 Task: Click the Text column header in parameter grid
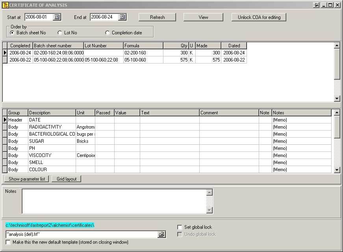click(170, 113)
